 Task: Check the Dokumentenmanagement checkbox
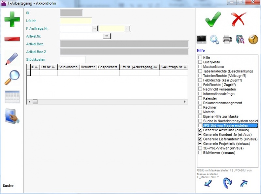click(x=200, y=103)
